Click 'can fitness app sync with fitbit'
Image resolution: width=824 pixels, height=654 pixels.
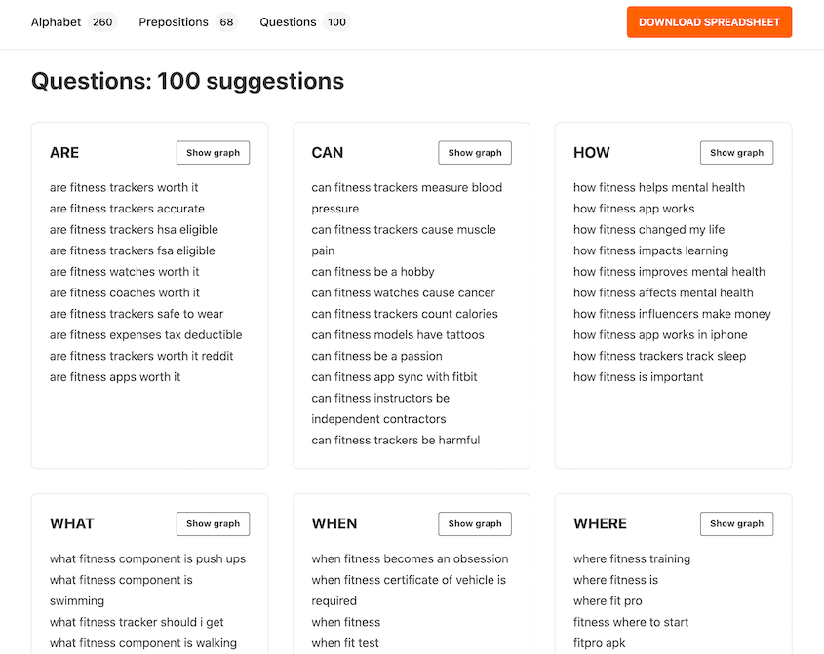click(394, 376)
